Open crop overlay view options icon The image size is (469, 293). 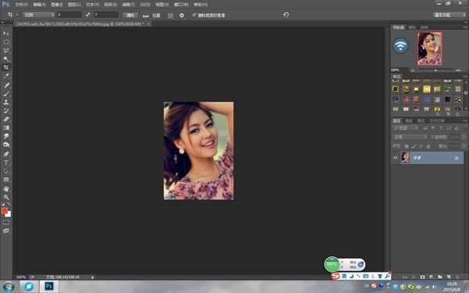coord(170,16)
